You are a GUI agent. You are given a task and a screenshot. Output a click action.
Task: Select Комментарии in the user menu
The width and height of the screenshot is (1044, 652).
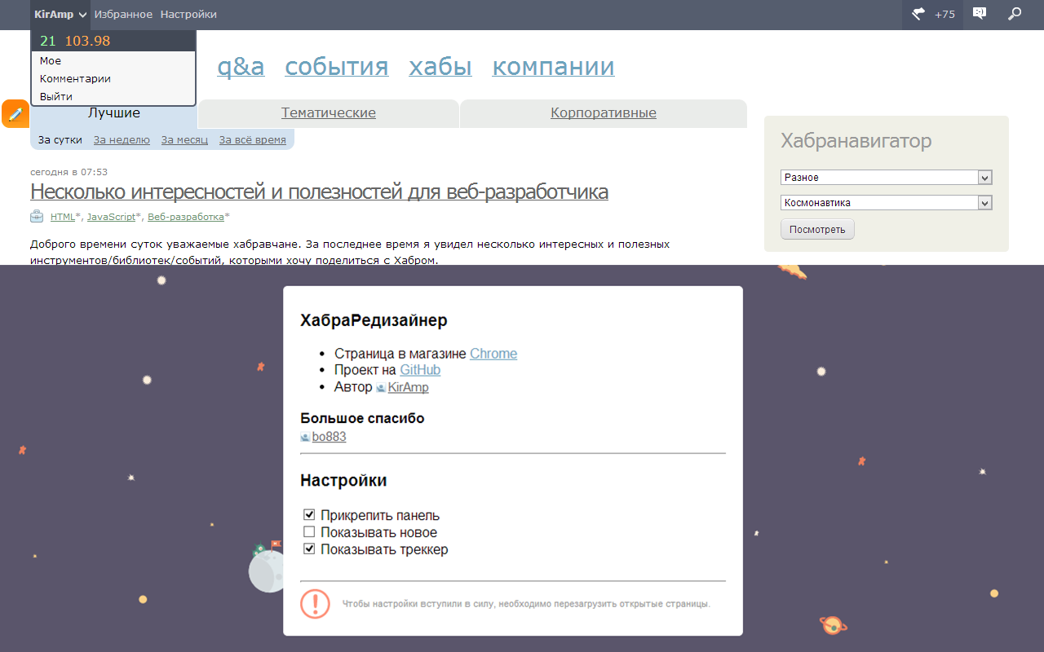coord(75,79)
